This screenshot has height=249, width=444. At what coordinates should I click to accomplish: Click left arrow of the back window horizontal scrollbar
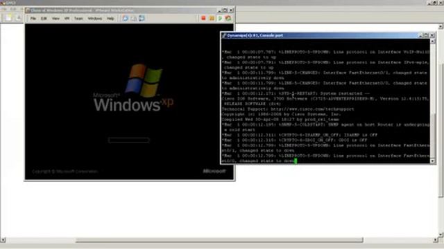[x=3, y=240]
